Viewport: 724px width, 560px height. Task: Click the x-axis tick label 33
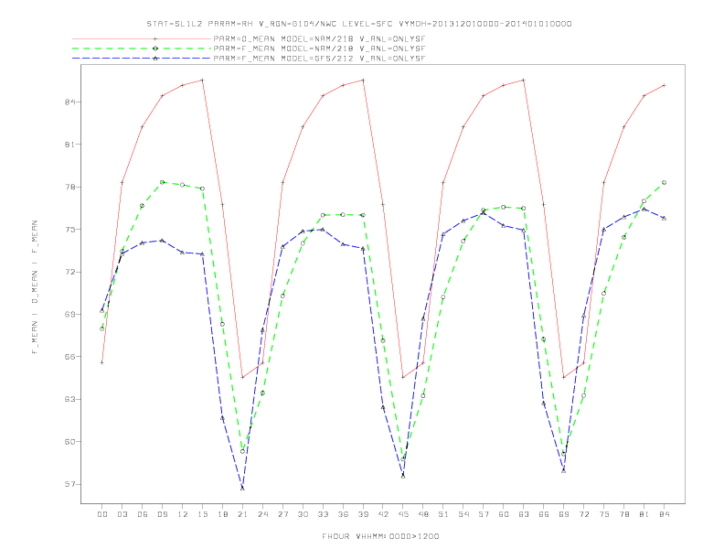(323, 514)
